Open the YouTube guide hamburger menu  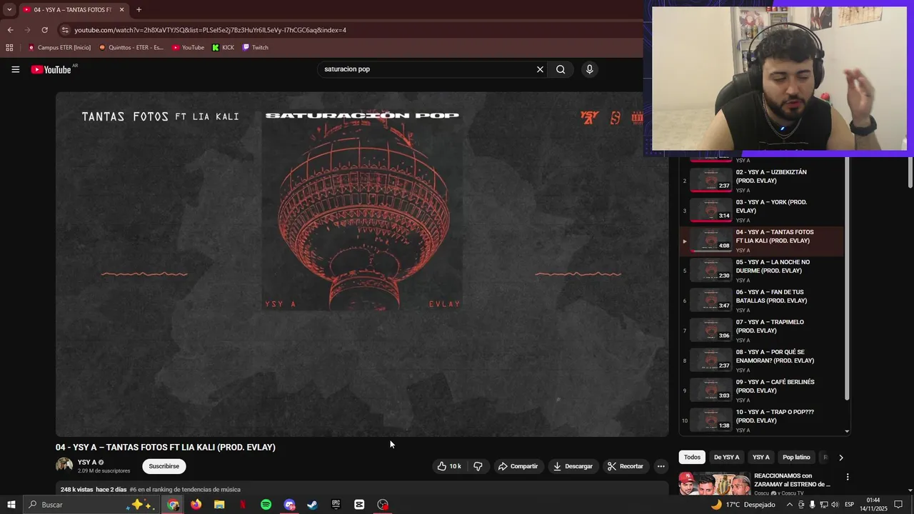pos(15,69)
